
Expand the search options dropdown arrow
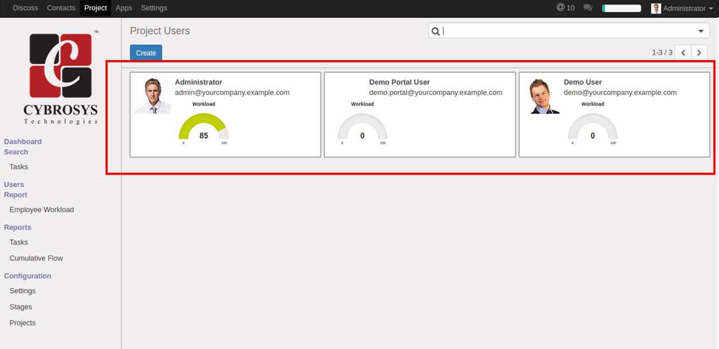click(x=701, y=31)
